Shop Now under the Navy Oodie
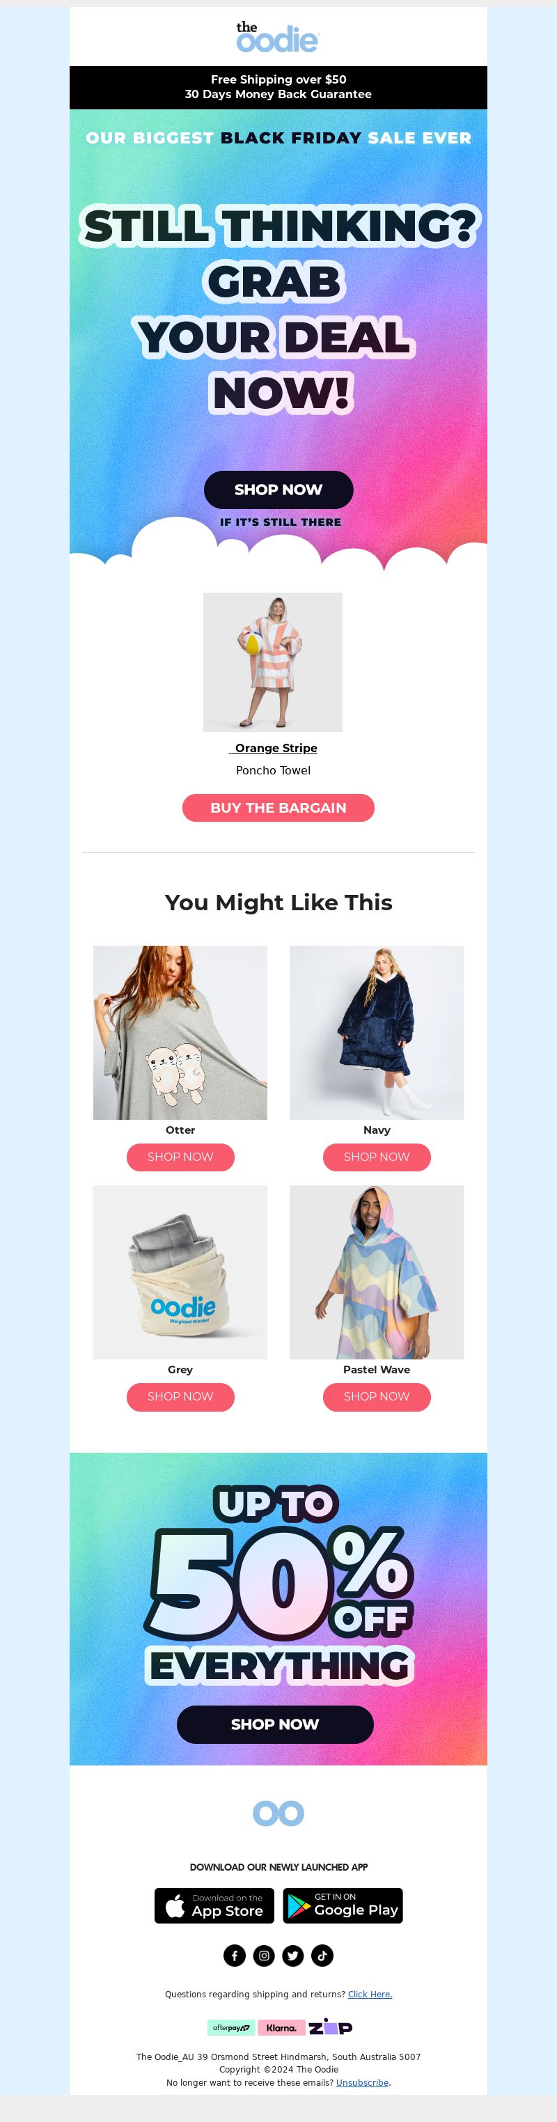The image size is (557, 2122). [377, 1157]
